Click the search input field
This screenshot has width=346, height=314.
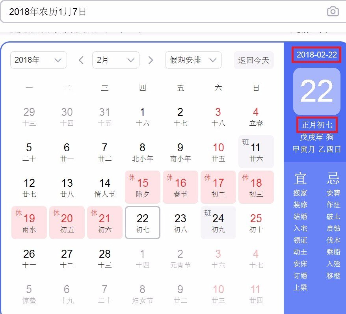click(x=158, y=11)
